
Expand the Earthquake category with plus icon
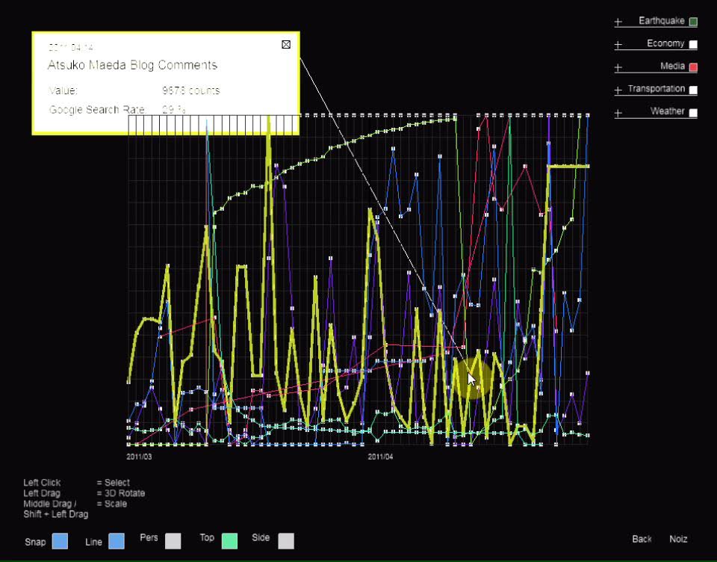[618, 22]
